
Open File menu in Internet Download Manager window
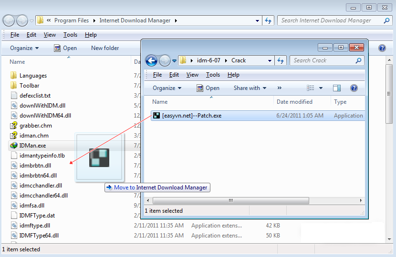(15, 35)
